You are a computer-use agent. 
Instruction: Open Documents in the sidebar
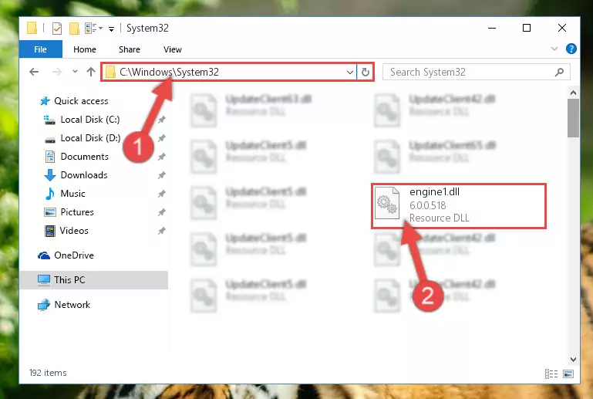click(84, 157)
